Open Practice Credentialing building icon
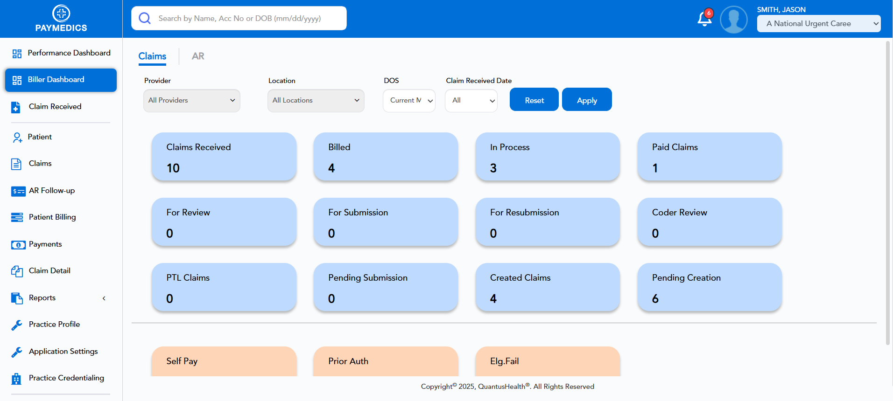Screen dimensions: 893x401 click(x=16, y=379)
